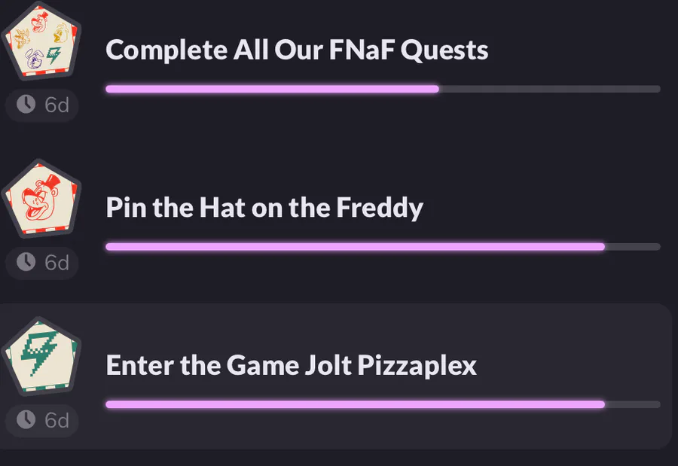This screenshot has width=678, height=466.
Task: Click gray unfilled end of Pin the Hat progress
Action: [633, 247]
